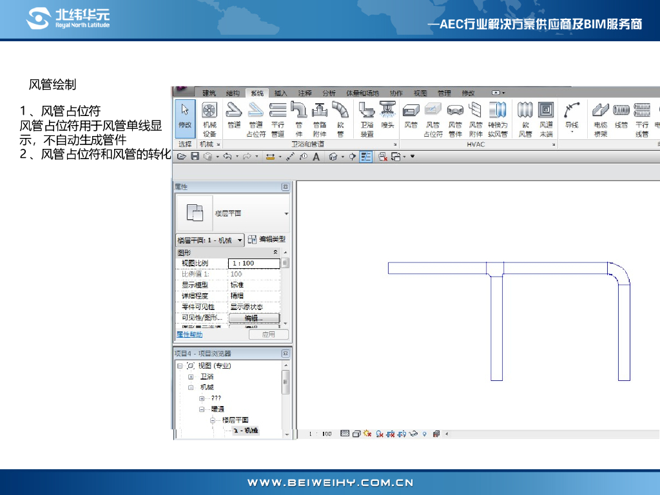Viewport: 660px width, 495px height.
Task: Click the 修改 (Modify) arrow tool
Action: click(x=185, y=117)
